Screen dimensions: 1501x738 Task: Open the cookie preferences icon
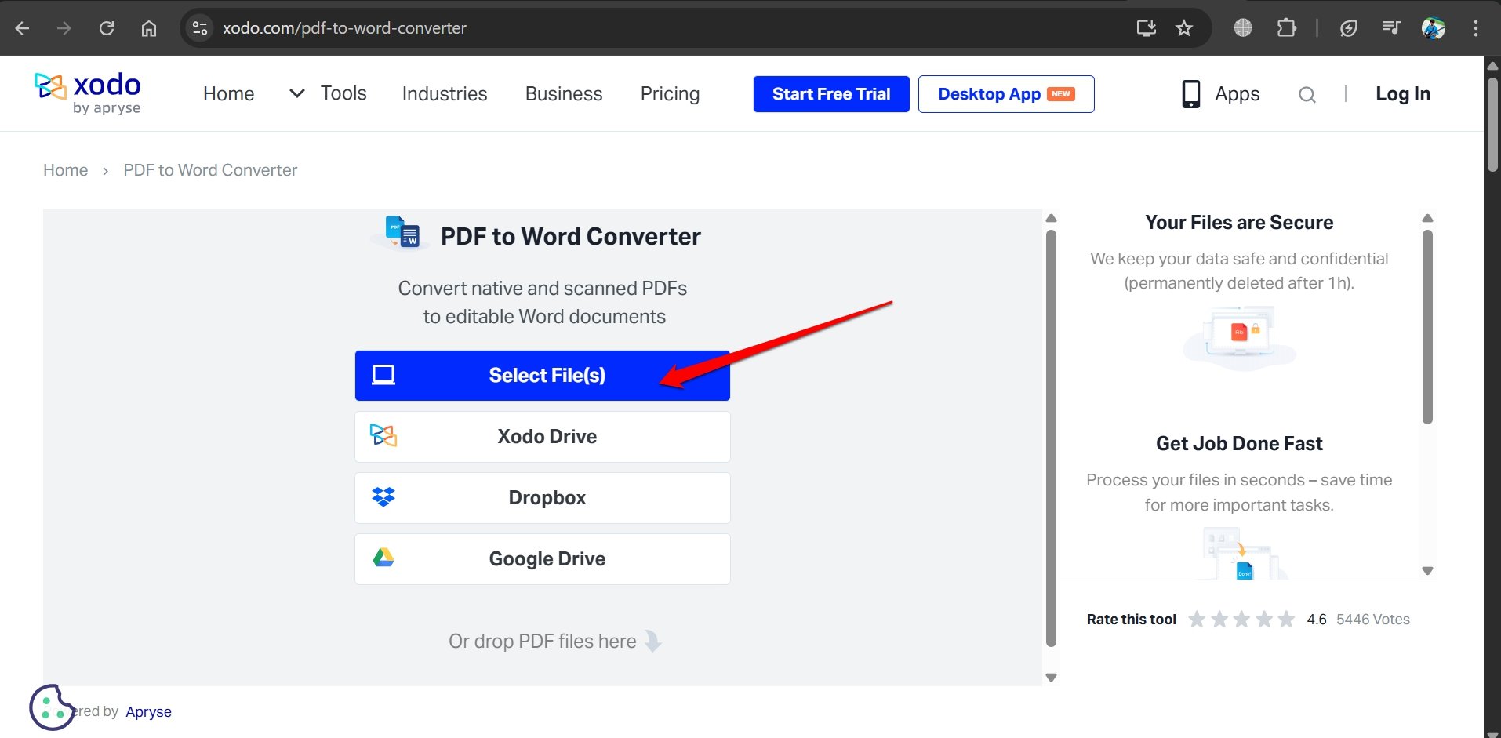(51, 707)
